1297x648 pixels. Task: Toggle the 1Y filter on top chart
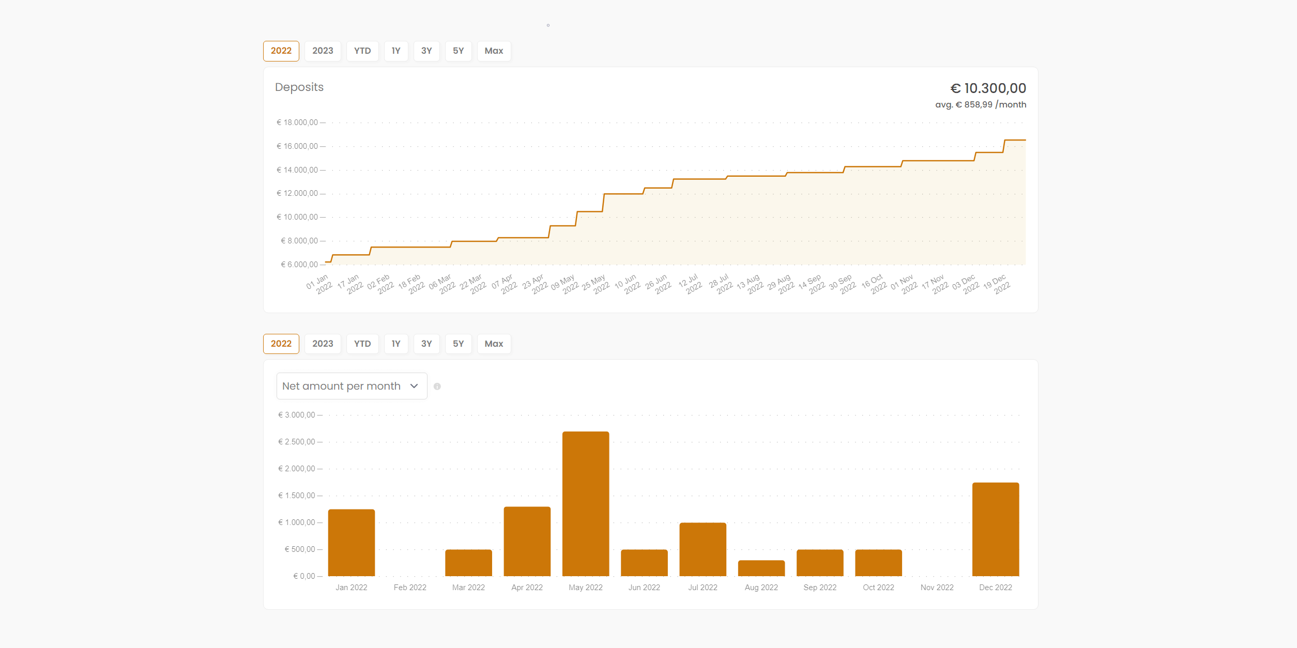(x=395, y=51)
